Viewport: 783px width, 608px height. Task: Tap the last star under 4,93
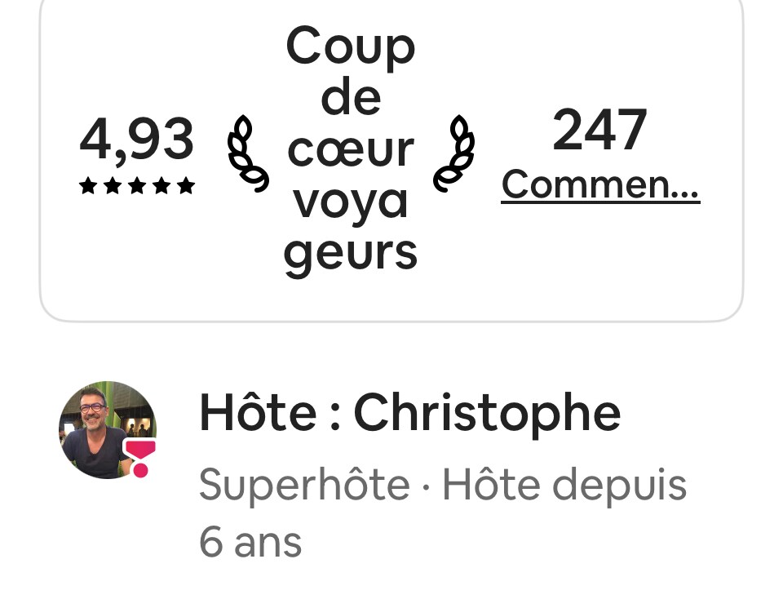tap(186, 184)
